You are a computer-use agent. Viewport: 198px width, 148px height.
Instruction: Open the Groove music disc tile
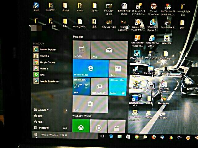[x=99, y=126]
